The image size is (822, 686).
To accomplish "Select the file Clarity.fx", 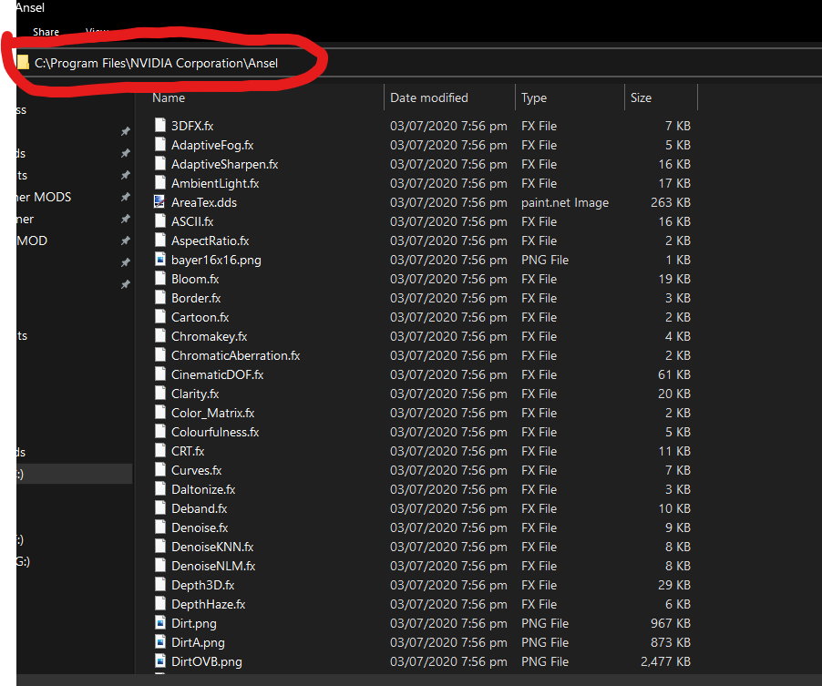I will pos(195,394).
